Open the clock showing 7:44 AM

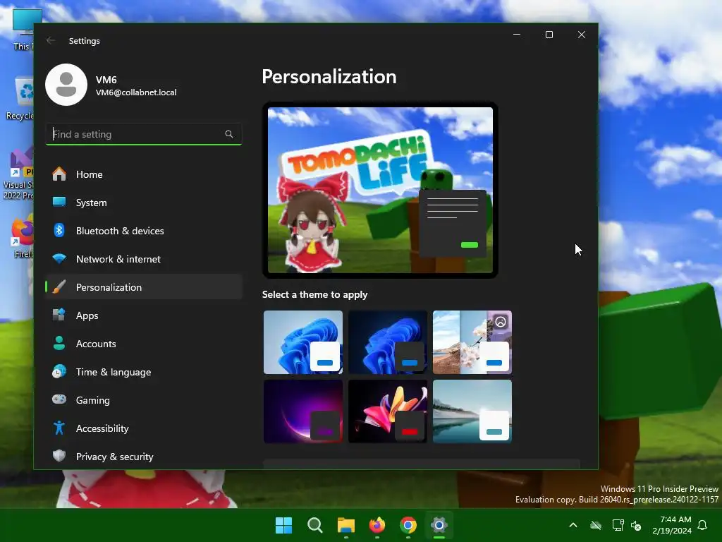672,525
